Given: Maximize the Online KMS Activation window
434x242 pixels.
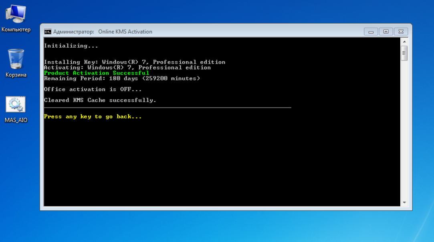Looking at the screenshot, I should point(386,32).
